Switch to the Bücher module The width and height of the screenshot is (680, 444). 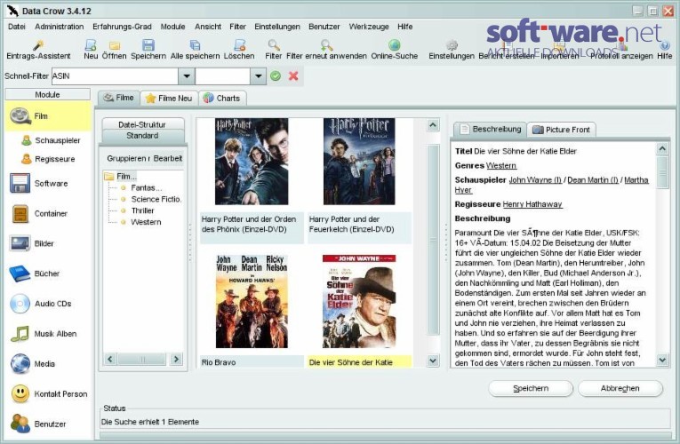[35, 274]
